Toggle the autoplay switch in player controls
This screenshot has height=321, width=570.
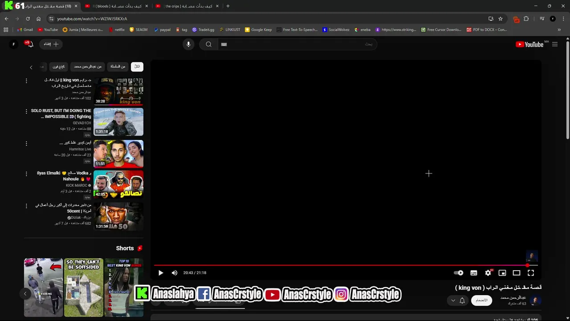pos(459,273)
